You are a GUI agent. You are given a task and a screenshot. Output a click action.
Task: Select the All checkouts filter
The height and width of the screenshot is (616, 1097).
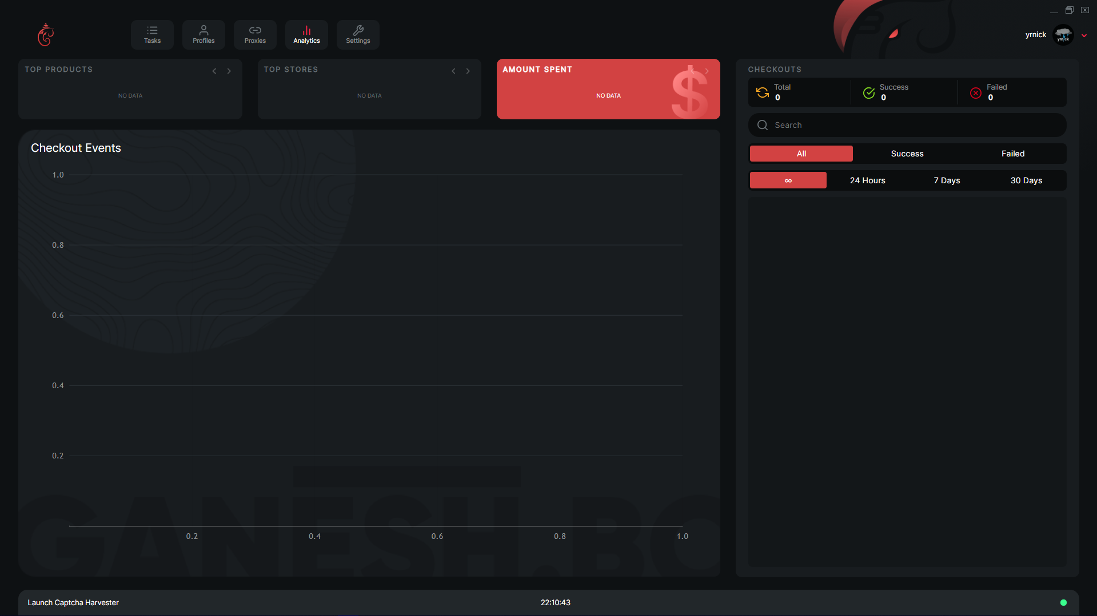pyautogui.click(x=801, y=154)
